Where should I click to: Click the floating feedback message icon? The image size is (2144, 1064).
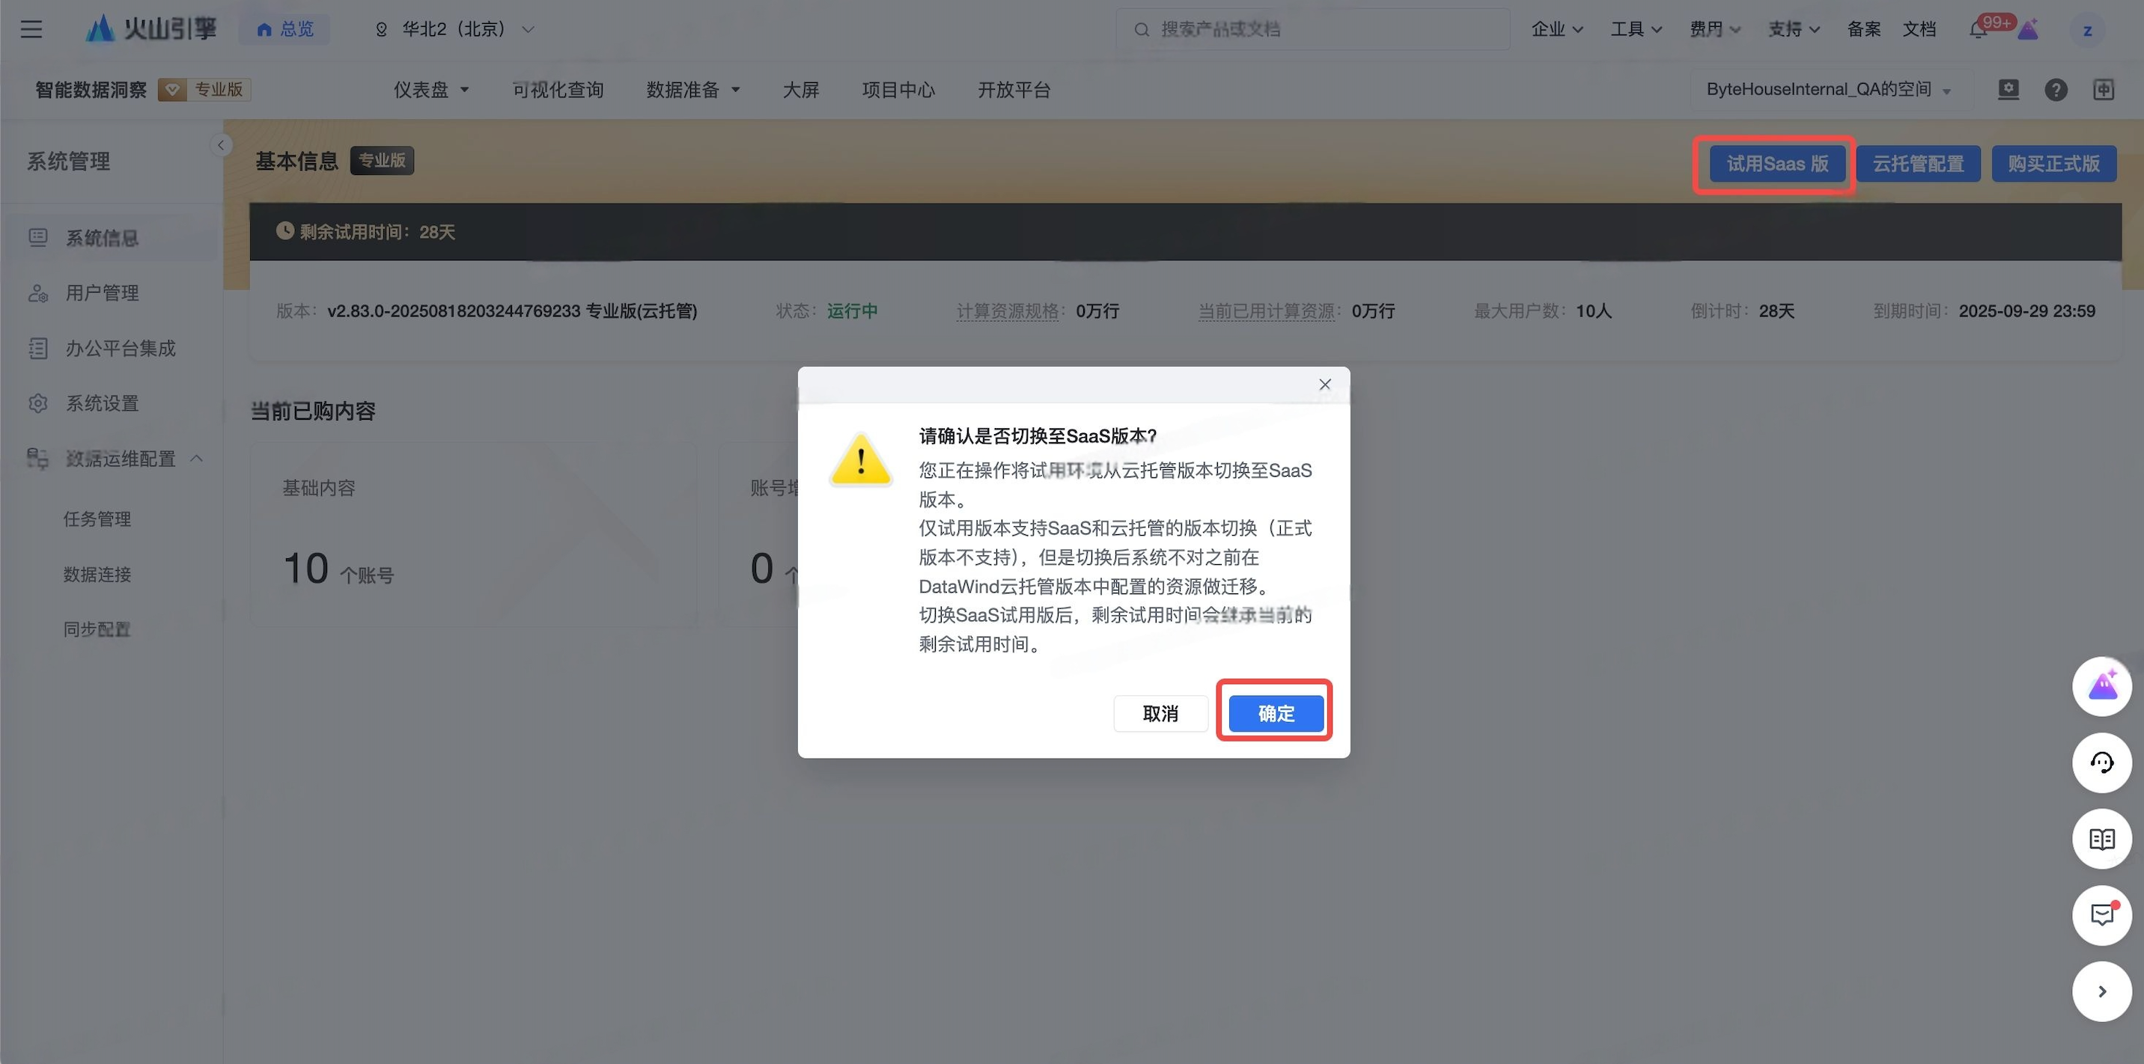(x=2101, y=915)
